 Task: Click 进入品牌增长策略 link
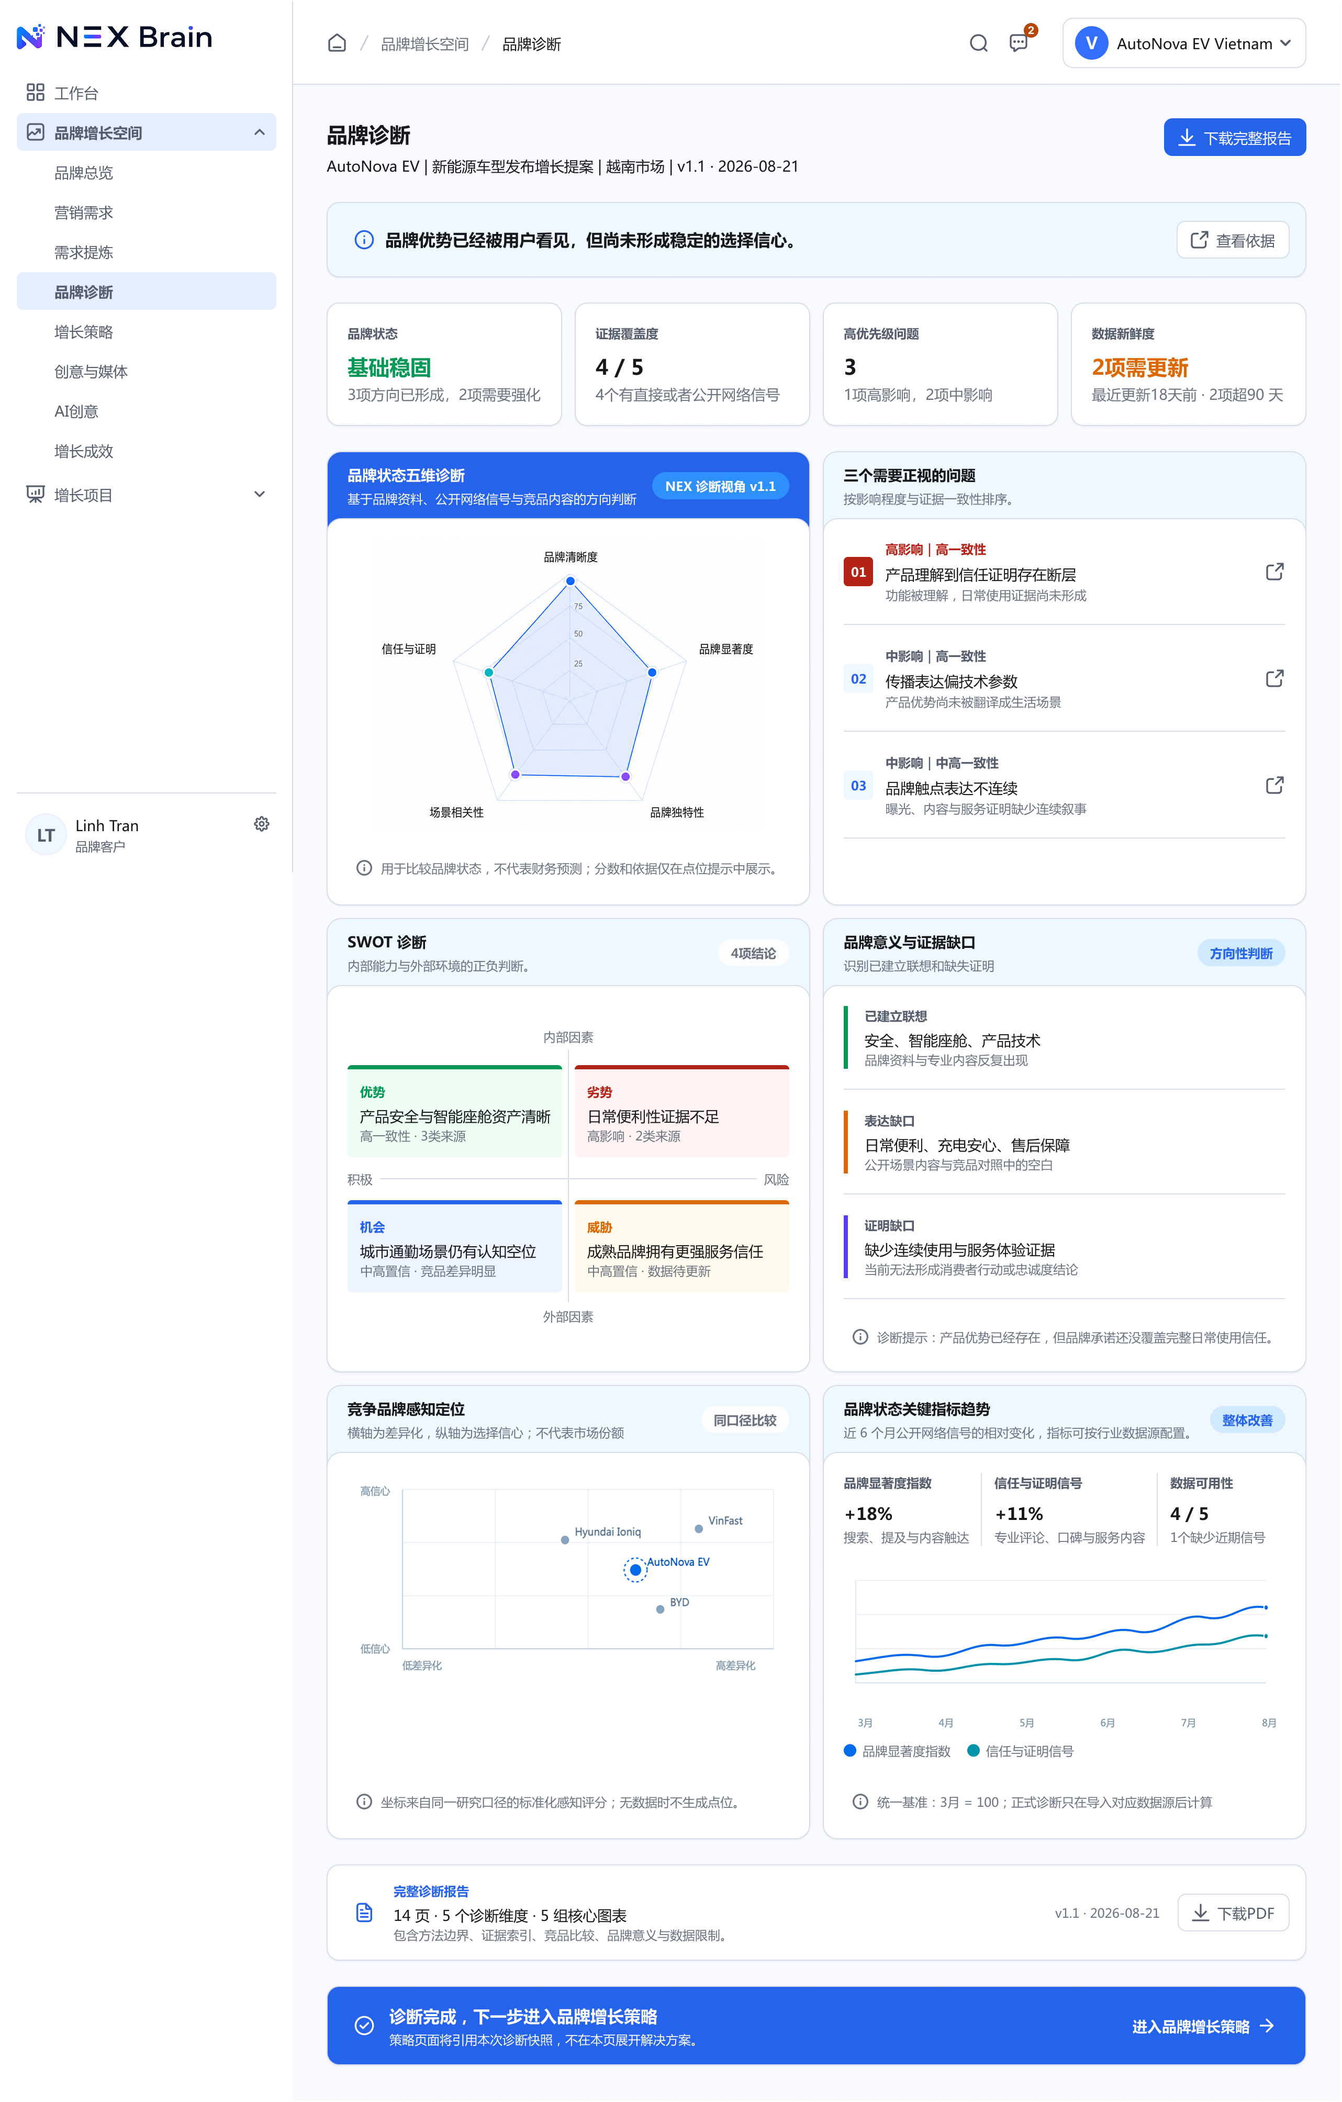click(x=1202, y=2026)
